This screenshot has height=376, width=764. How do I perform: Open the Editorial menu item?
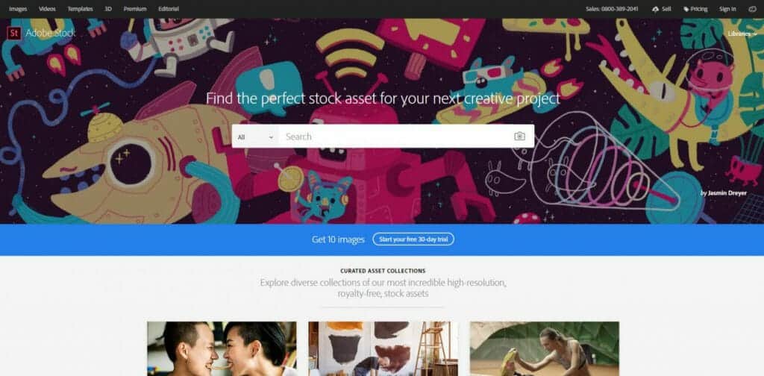(169, 9)
